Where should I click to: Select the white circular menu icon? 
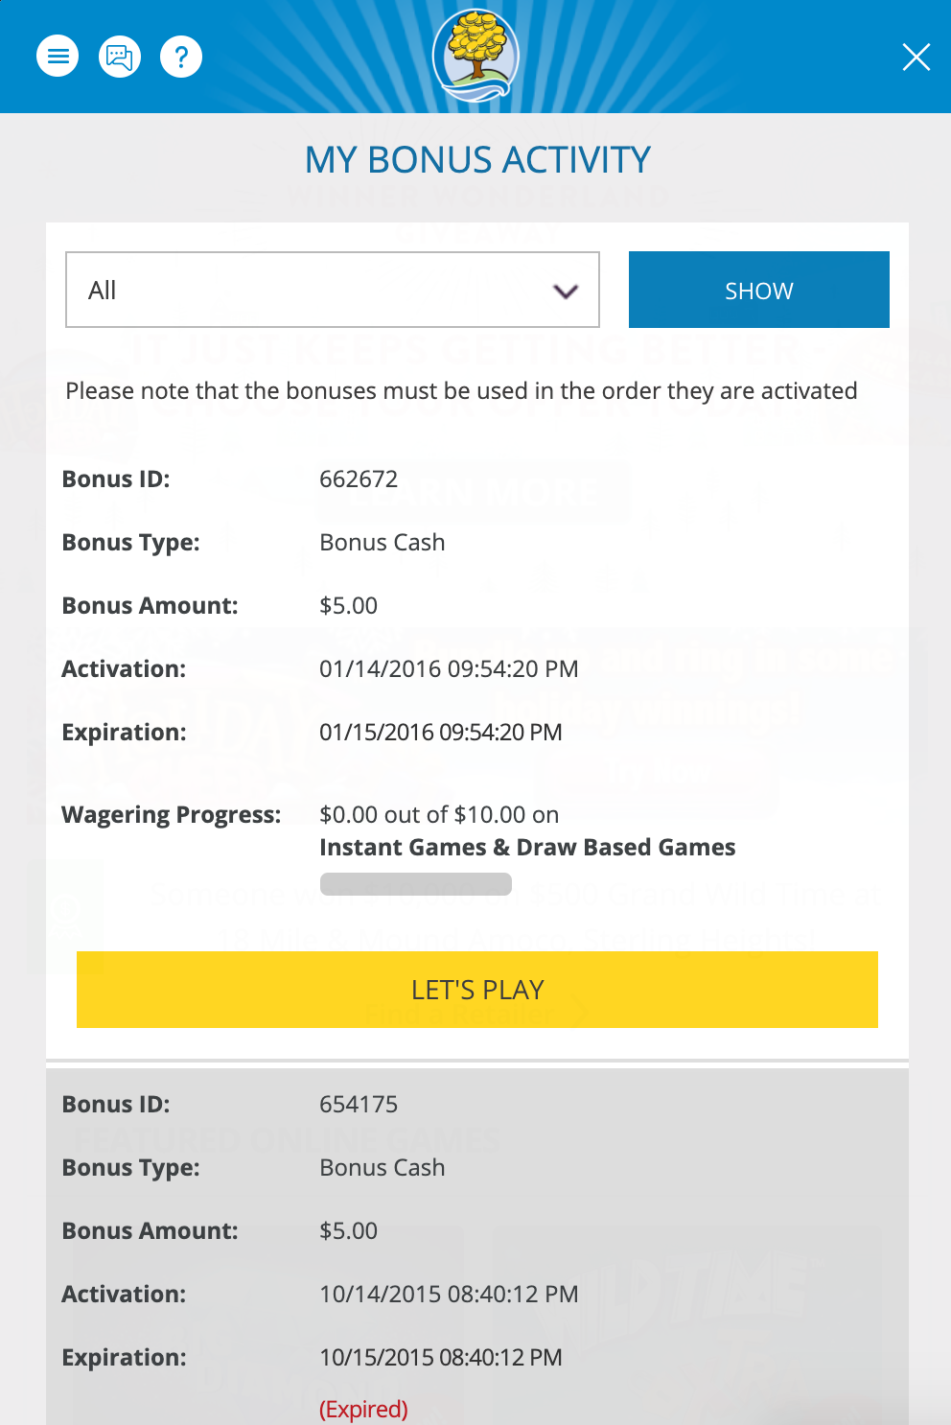(x=58, y=56)
